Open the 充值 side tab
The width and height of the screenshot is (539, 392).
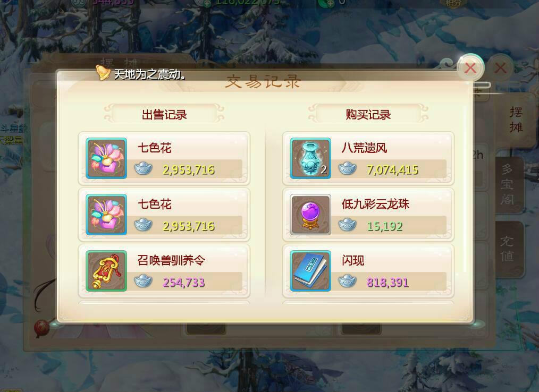coord(508,249)
